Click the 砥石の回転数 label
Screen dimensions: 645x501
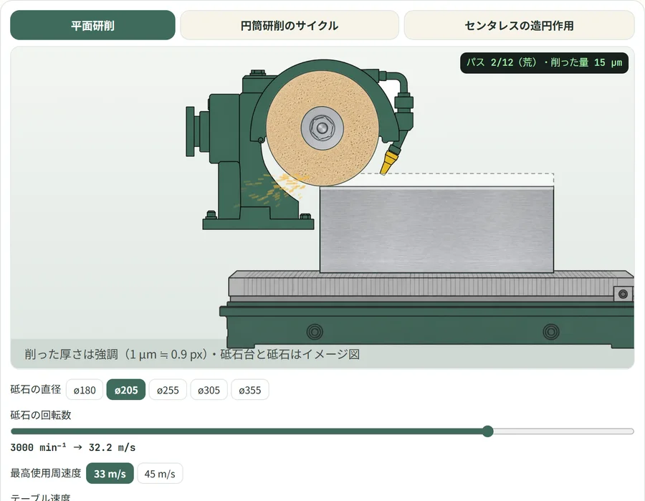[41, 415]
